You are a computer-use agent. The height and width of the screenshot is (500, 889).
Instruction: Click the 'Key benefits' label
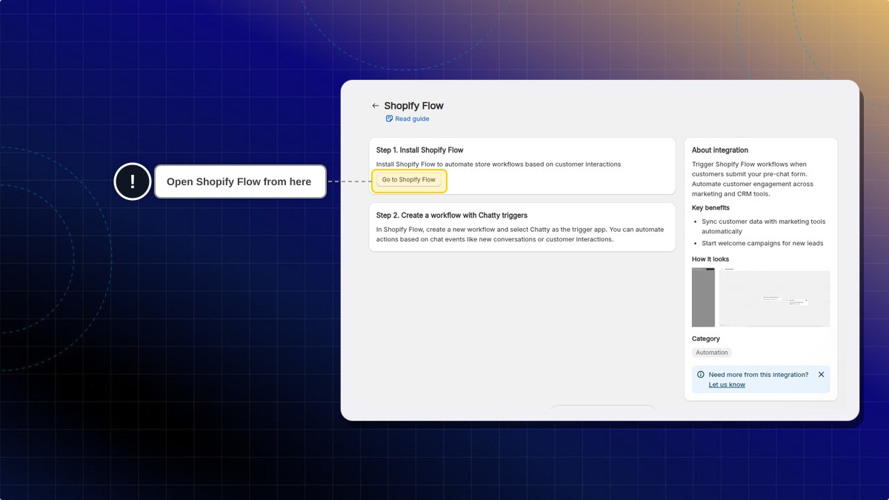pos(710,208)
